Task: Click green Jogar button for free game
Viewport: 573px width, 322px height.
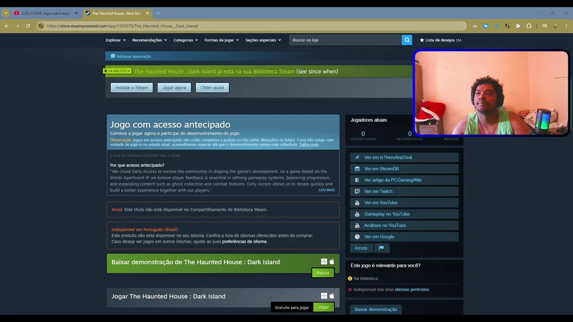Action: click(324, 307)
